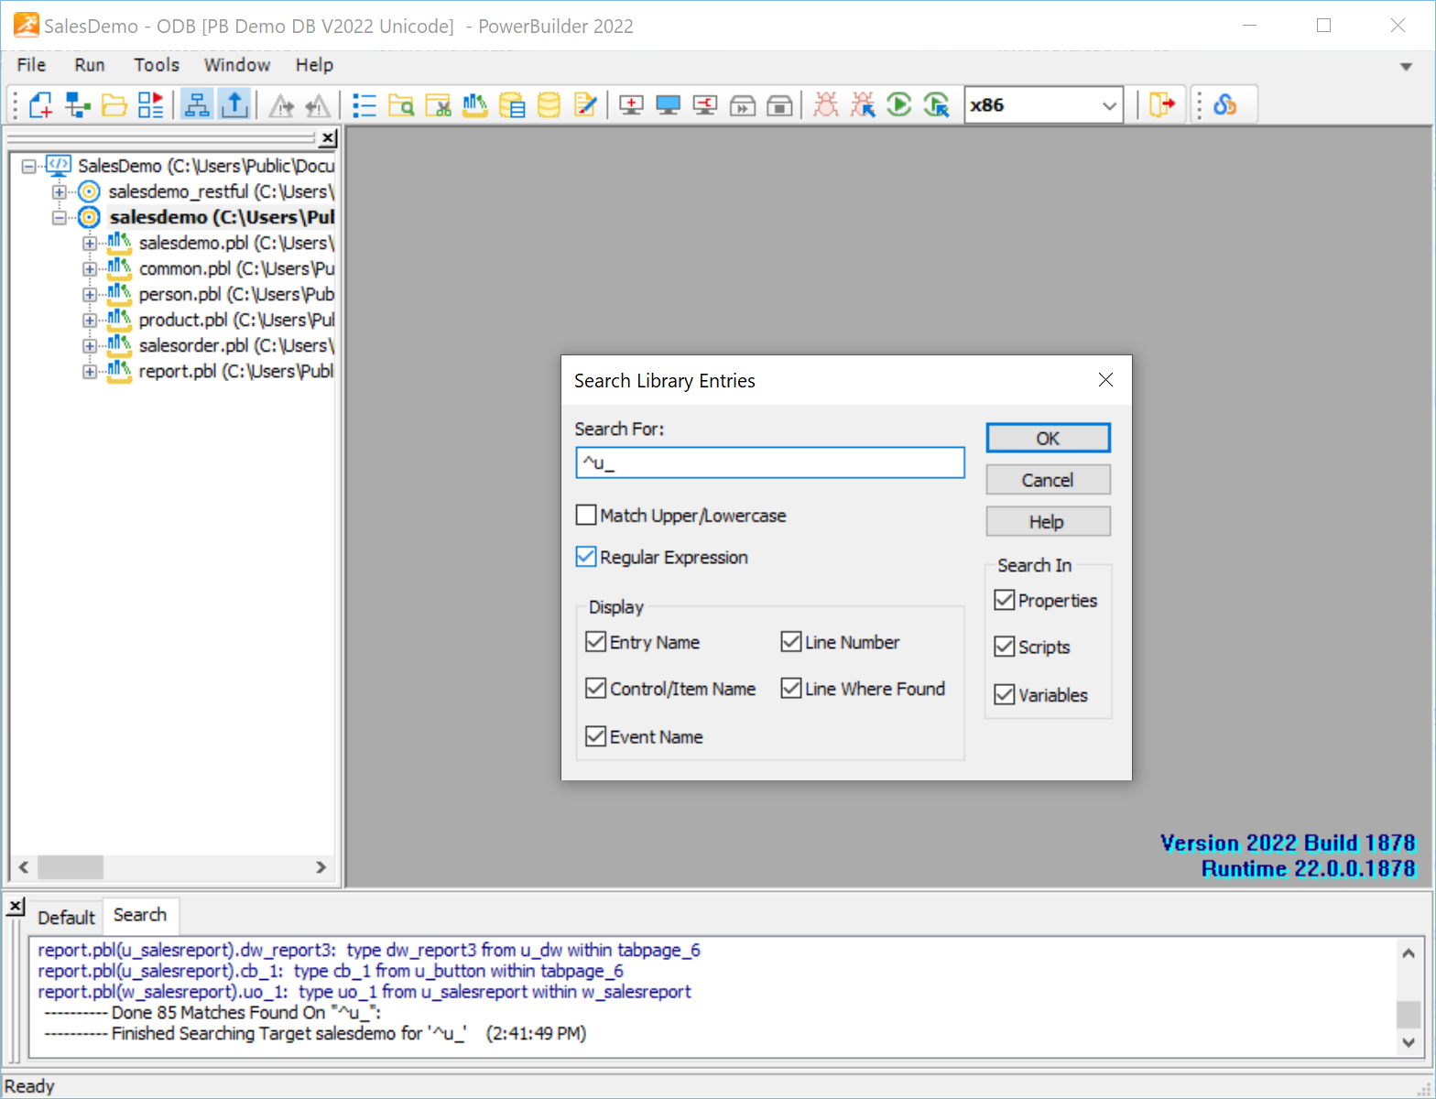The image size is (1436, 1099).
Task: Uncheck the Regular Expression checkbox
Action: 586,557
